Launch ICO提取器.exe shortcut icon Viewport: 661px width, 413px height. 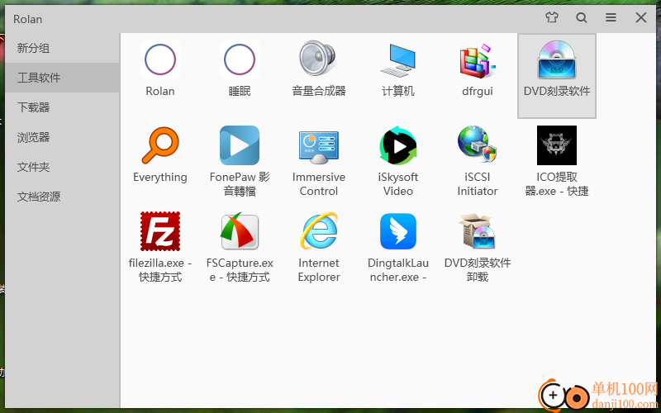pyautogui.click(x=556, y=145)
